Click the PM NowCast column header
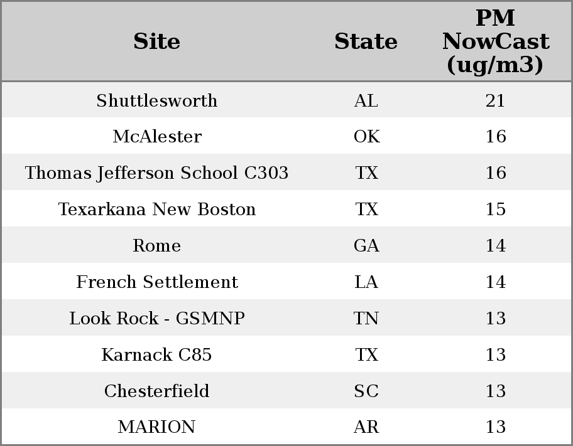Viewport: 573px width, 446px height. coord(496,41)
